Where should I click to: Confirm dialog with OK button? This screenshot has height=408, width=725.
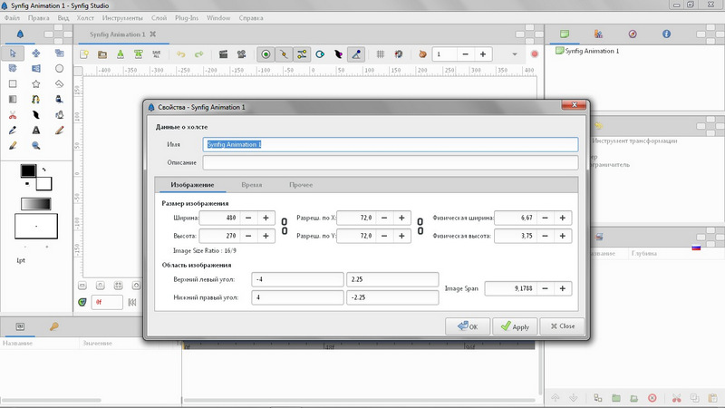[468, 326]
